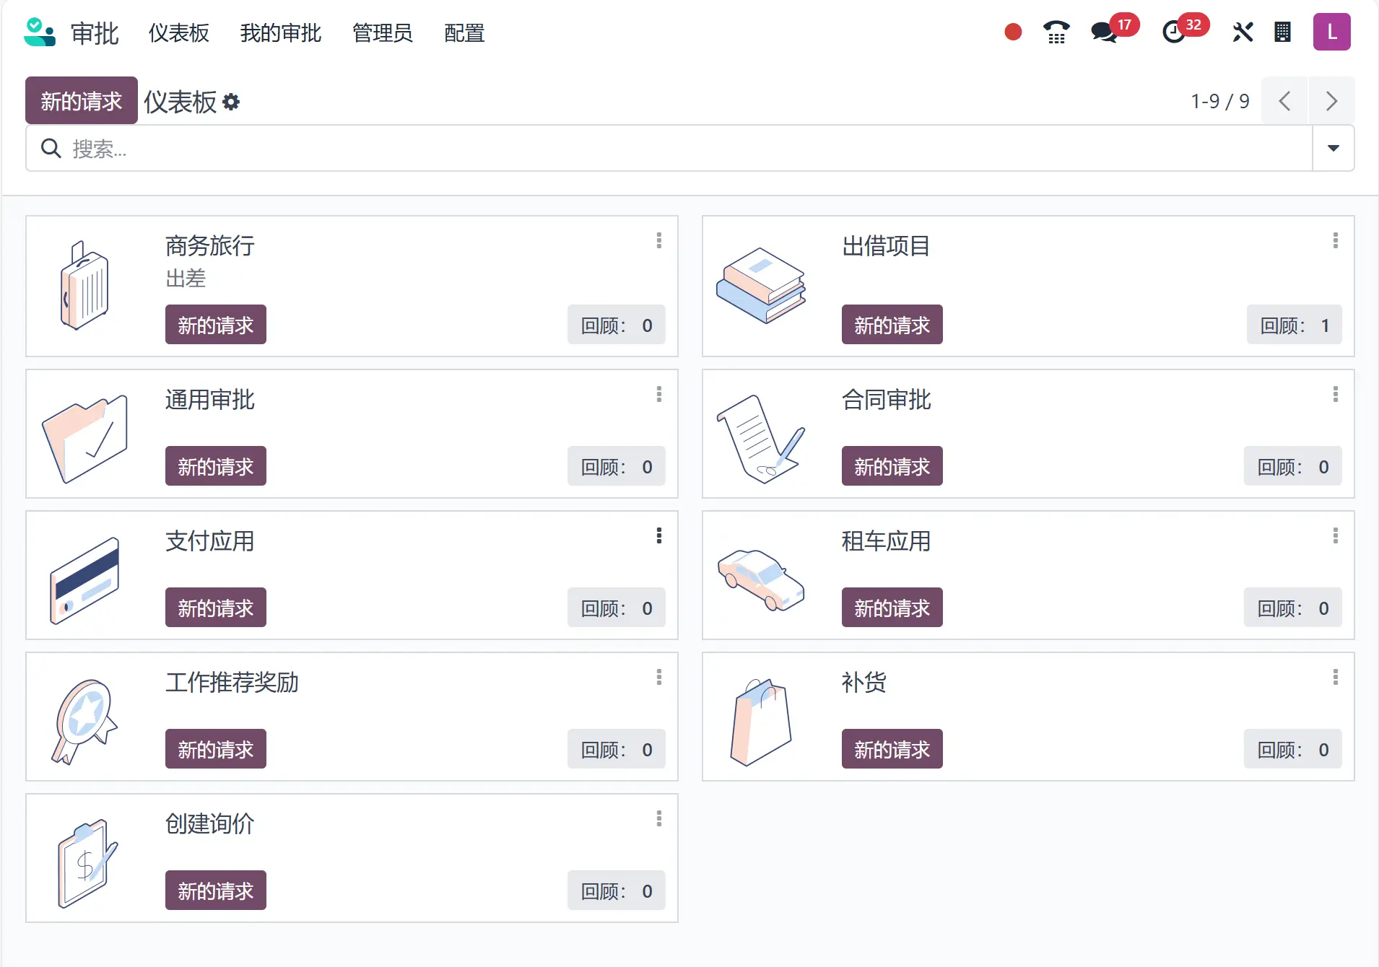Open 回顾: 0 on 工作推荐奖励 card
Image resolution: width=1379 pixels, height=967 pixels.
coord(617,749)
